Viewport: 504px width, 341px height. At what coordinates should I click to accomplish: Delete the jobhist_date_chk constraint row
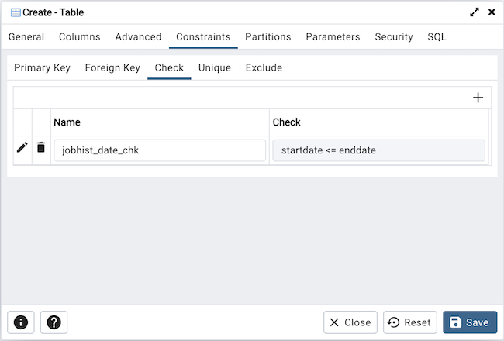coord(41,147)
